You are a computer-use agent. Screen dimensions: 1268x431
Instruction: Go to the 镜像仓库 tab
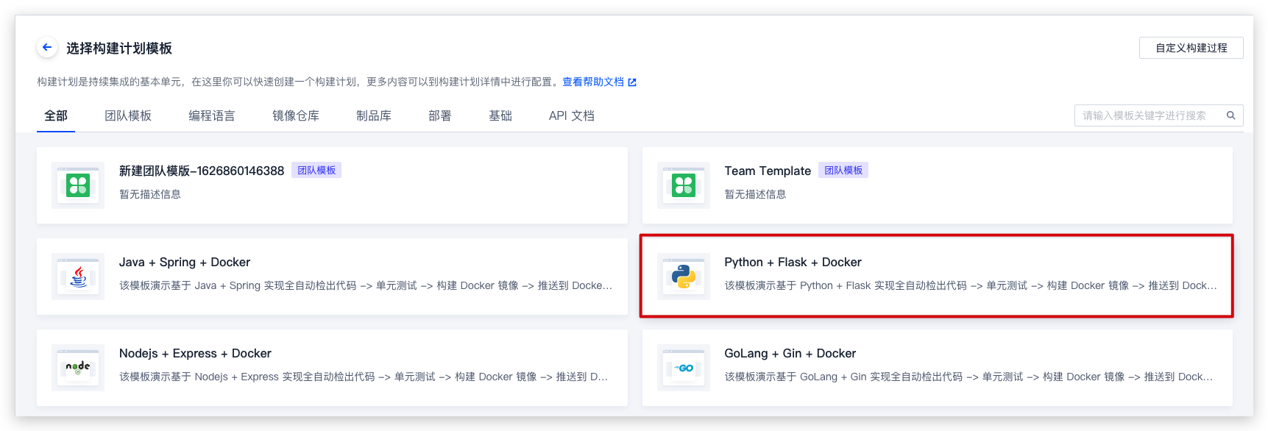click(296, 115)
